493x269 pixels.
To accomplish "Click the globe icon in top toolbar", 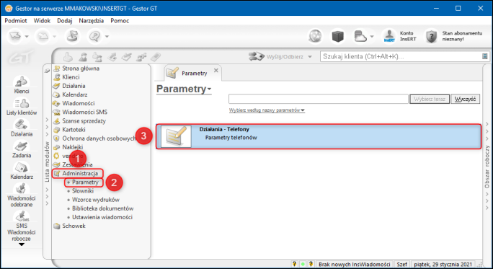I will point(315,36).
